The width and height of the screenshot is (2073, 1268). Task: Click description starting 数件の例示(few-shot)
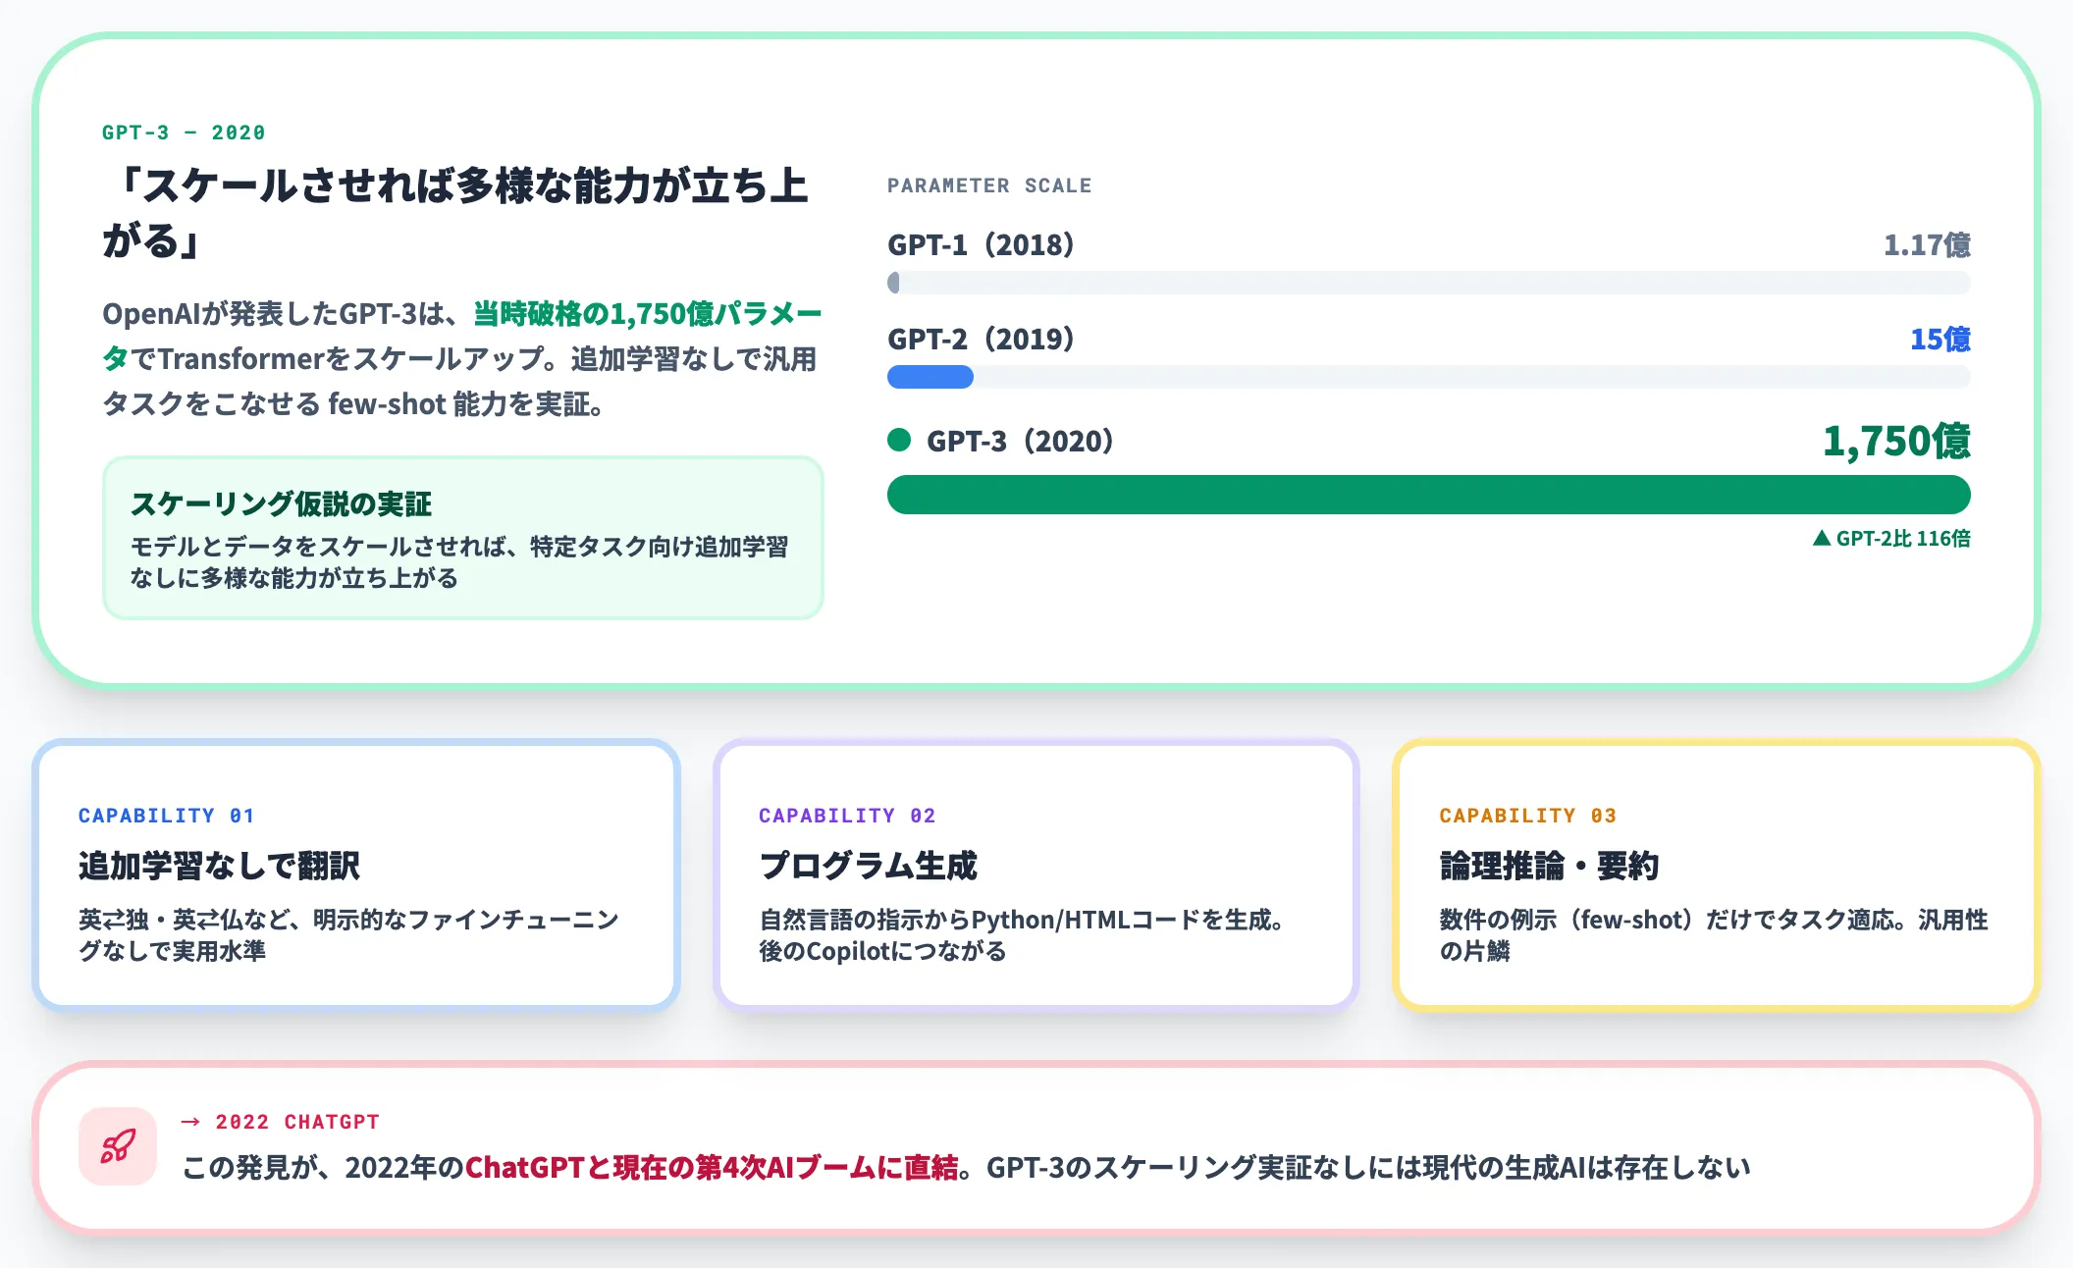tap(1714, 935)
